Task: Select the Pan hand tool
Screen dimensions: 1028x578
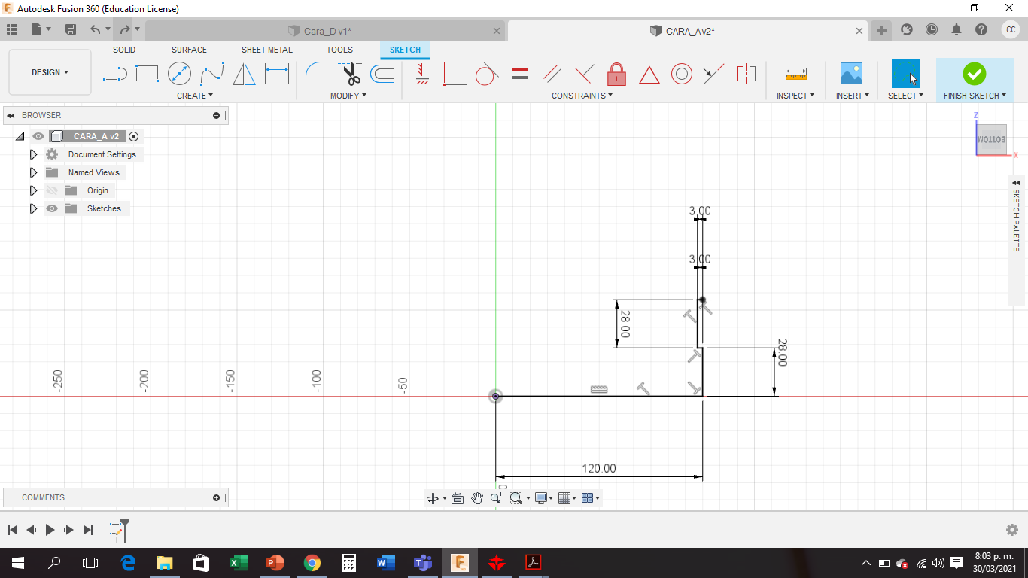Action: click(477, 498)
